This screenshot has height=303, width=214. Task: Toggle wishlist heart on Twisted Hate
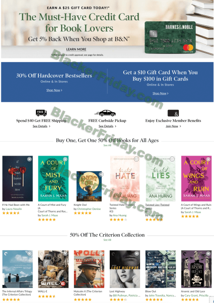pos(136,159)
